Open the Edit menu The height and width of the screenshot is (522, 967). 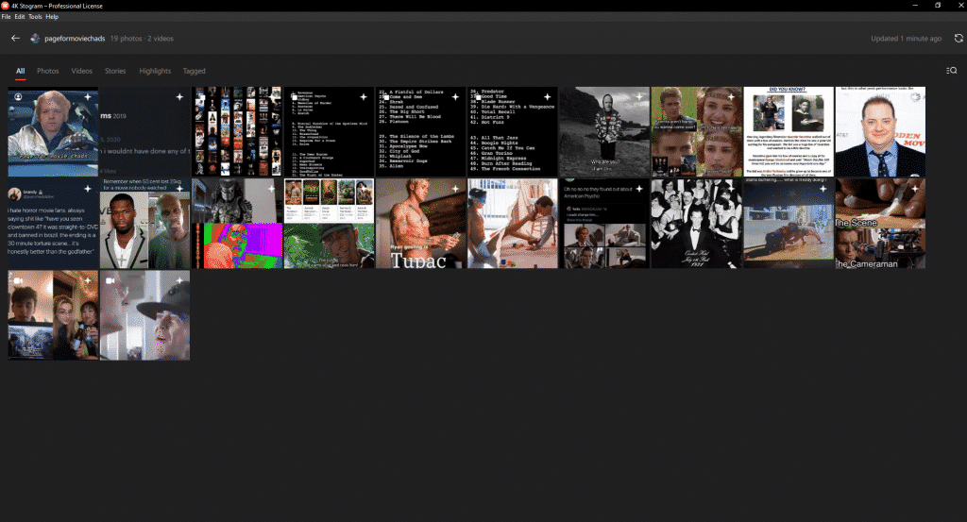pos(20,17)
